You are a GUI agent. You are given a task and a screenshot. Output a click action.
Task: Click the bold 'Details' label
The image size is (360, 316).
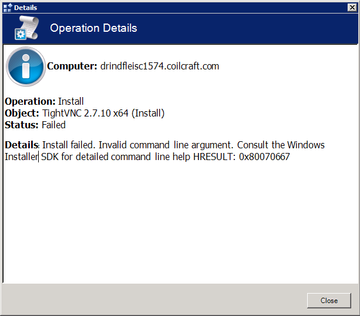(x=22, y=145)
